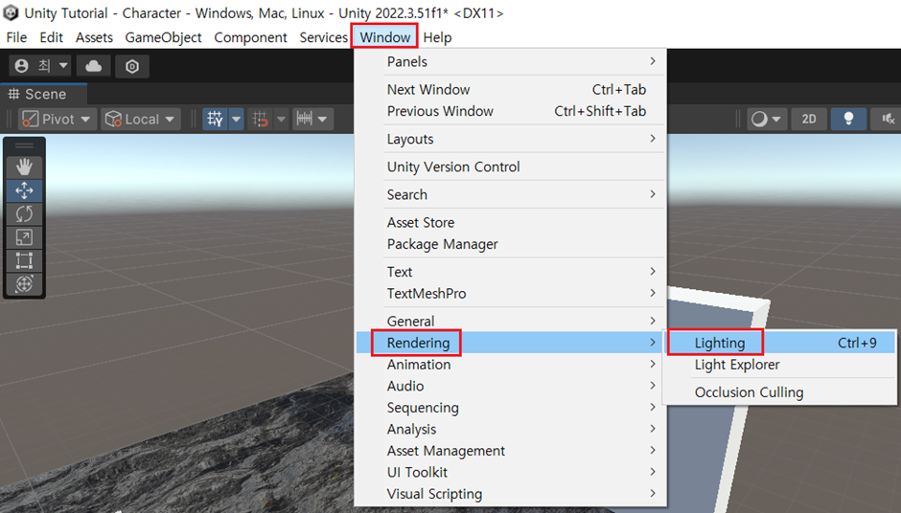The image size is (901, 513).
Task: Open the Unity Version Control toolbar icon
Action: click(x=132, y=67)
